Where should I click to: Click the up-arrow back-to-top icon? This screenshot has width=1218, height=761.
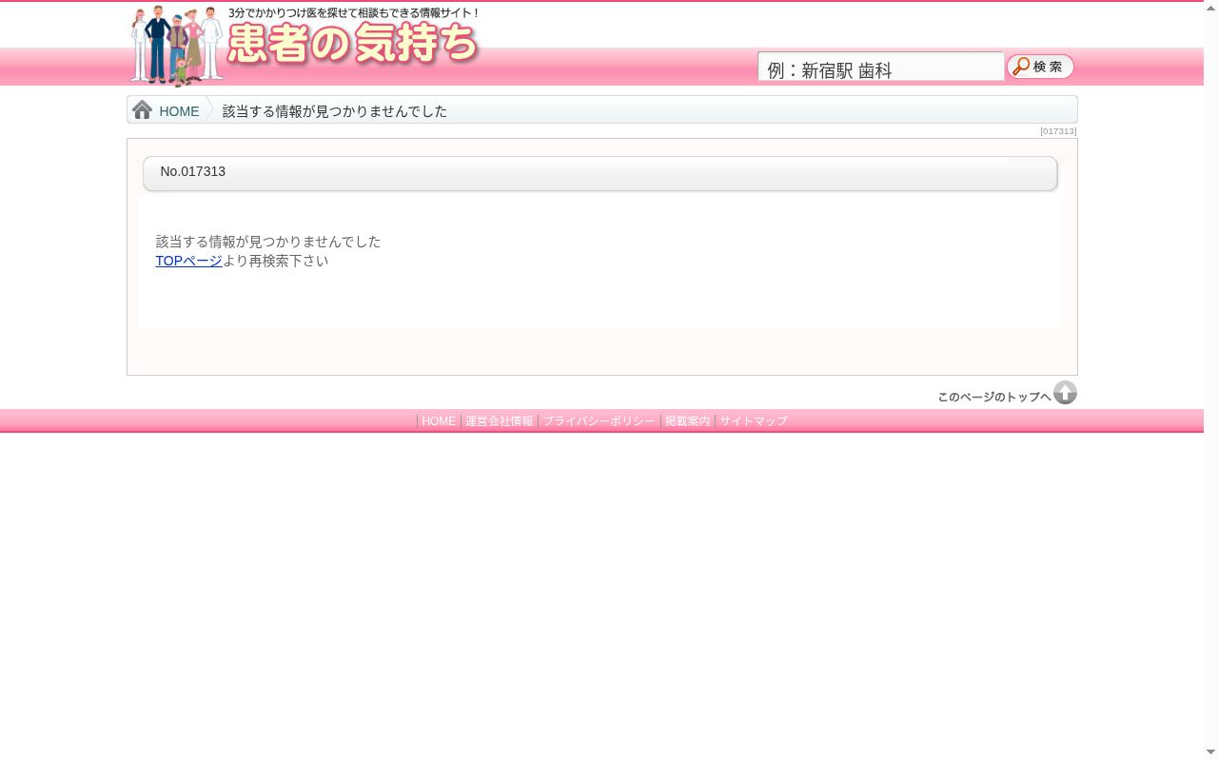[1065, 393]
